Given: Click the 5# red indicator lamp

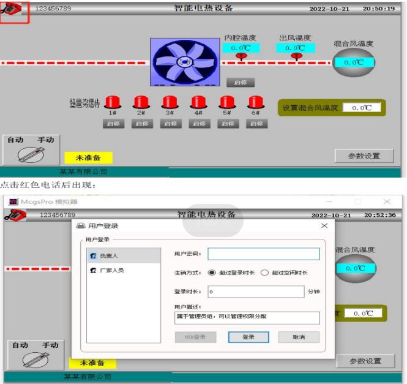Looking at the screenshot, I should point(227,102).
